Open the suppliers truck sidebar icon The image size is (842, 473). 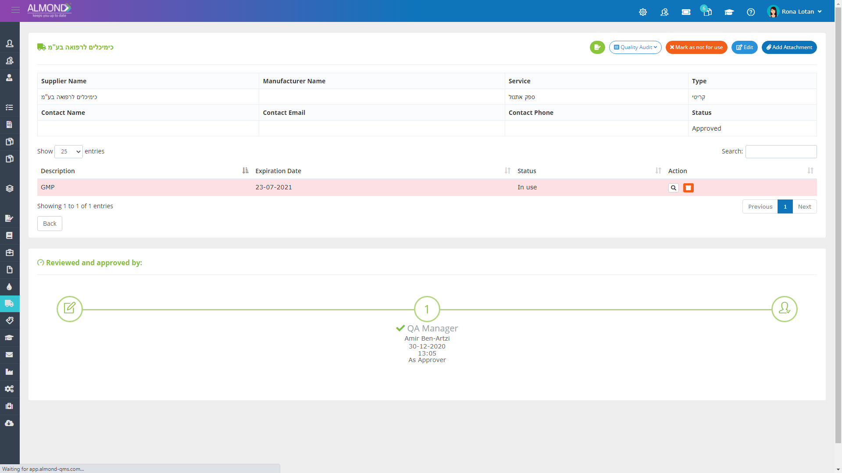9,303
